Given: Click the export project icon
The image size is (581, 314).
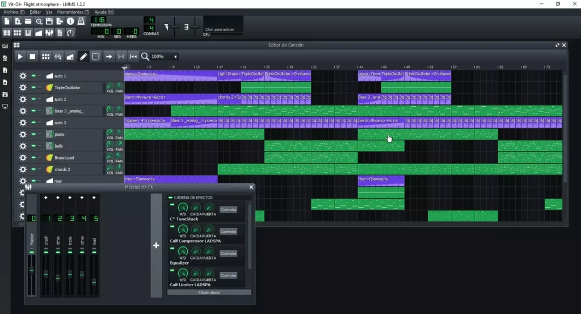Looking at the screenshot, I should pos(60,21).
